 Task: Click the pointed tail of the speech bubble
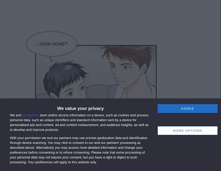click(50, 59)
